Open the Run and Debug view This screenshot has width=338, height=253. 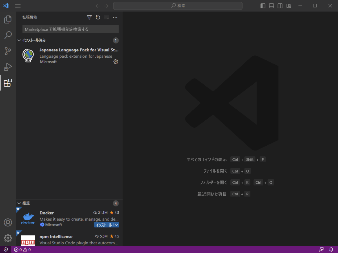coord(8,67)
